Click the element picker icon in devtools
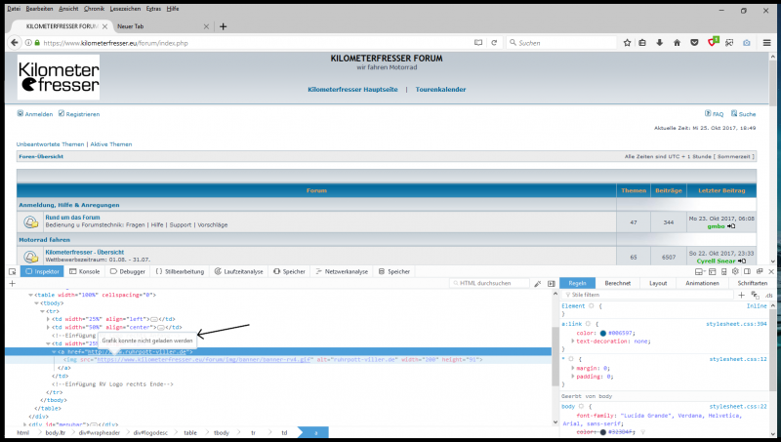Image resolution: width=781 pixels, height=442 pixels. coord(10,271)
